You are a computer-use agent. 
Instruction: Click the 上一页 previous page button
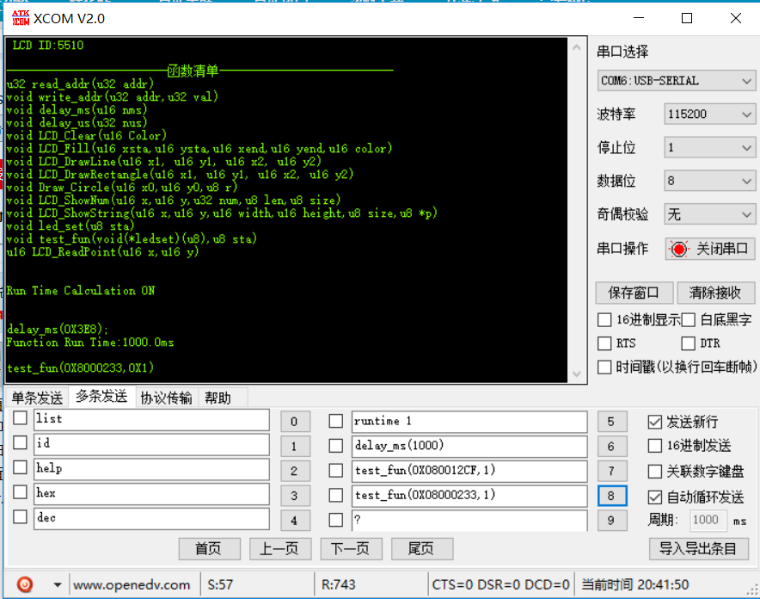(x=280, y=548)
